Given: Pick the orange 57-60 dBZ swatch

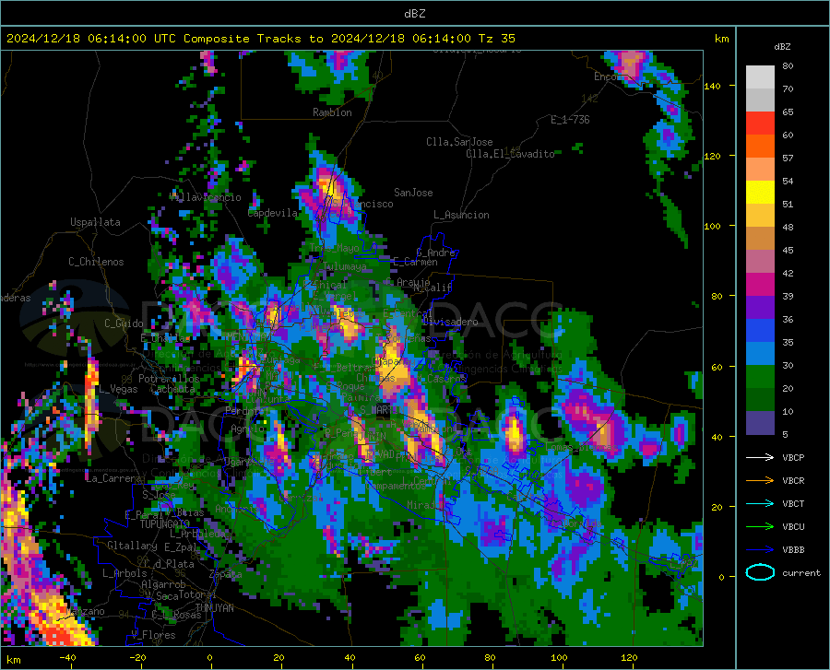Looking at the screenshot, I should point(760,147).
